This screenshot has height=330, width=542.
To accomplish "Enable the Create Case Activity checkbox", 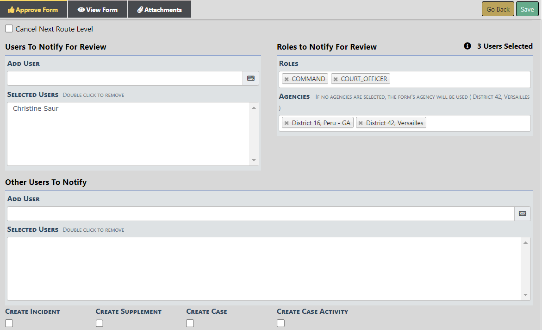I will [281, 324].
